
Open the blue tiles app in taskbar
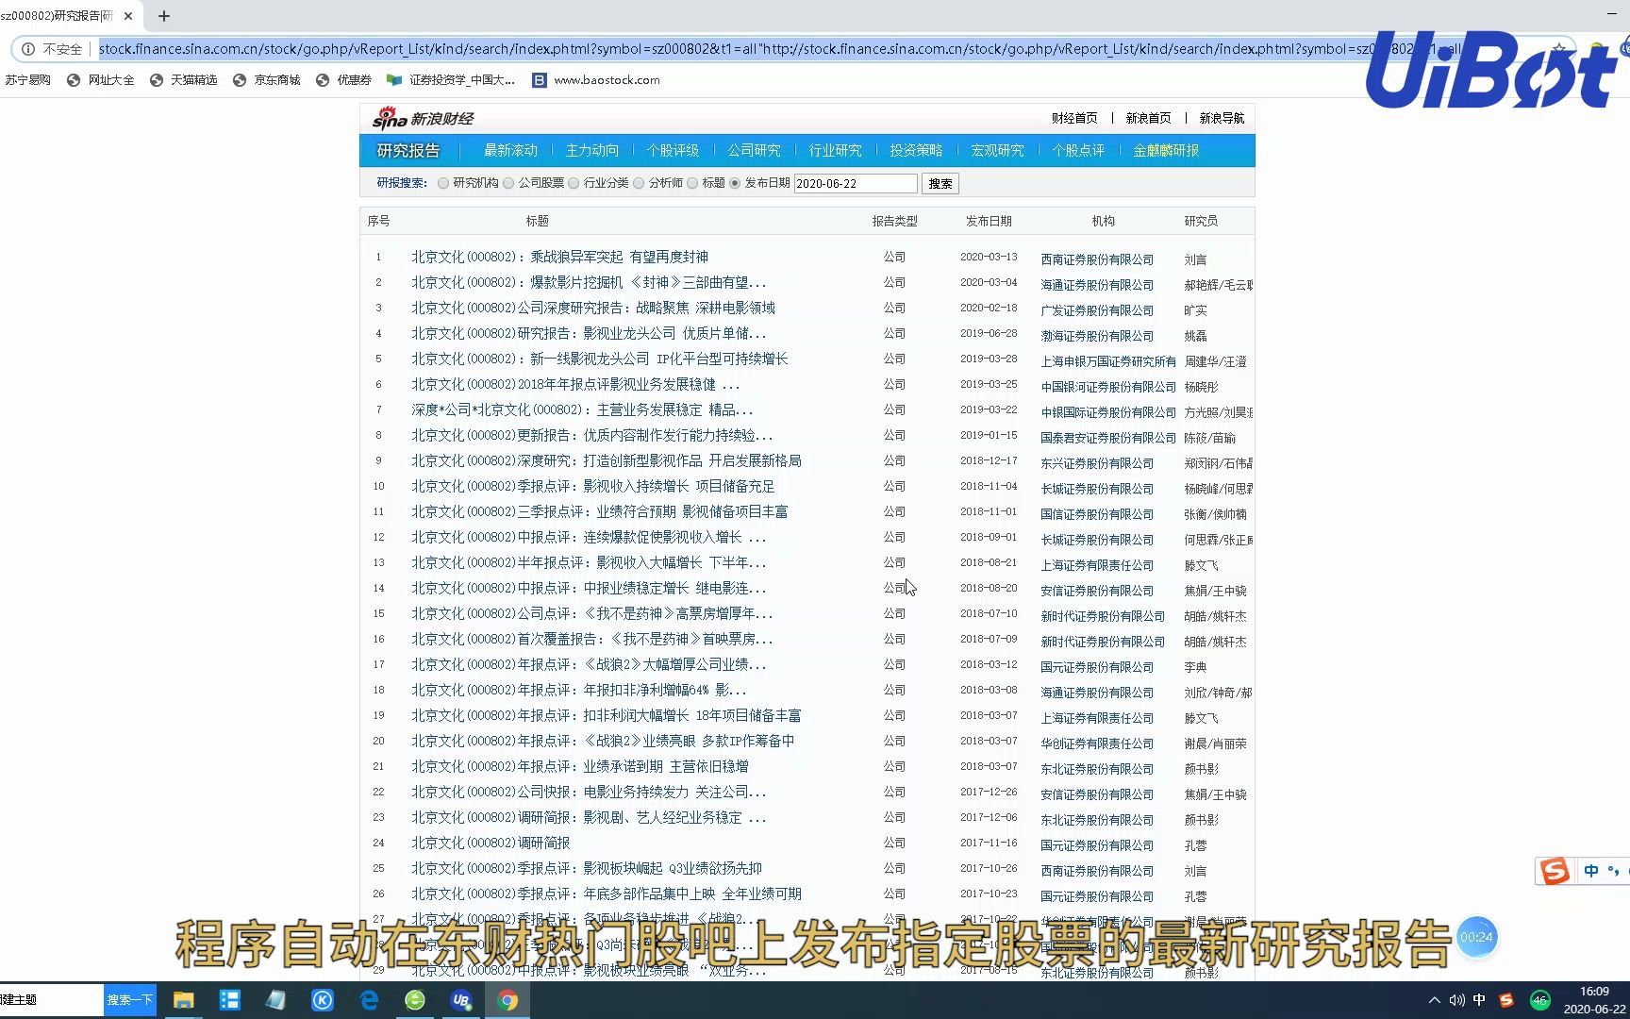230,1000
